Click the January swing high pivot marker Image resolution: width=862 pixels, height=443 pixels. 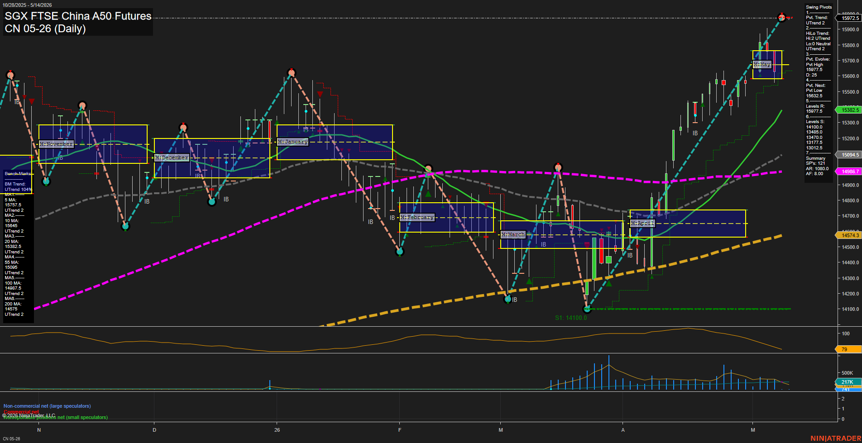tap(291, 72)
